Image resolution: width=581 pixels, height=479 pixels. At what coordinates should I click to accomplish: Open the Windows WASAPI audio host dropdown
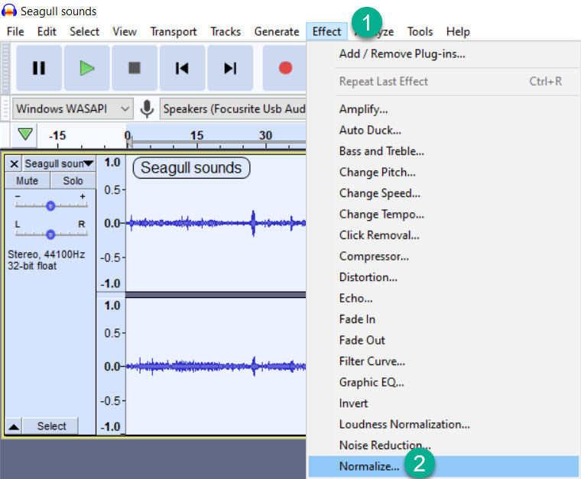click(73, 108)
